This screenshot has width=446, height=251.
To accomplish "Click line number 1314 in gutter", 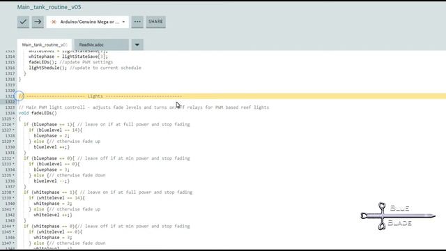I will pyautogui.click(x=10, y=56).
